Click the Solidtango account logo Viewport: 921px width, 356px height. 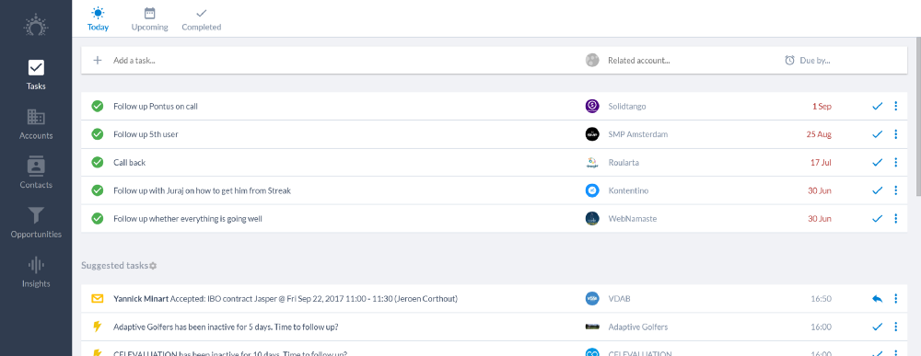pyautogui.click(x=592, y=106)
